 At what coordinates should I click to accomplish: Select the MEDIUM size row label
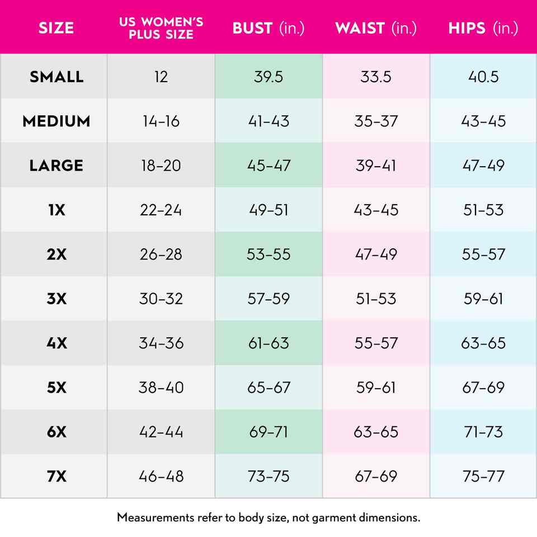[x=56, y=121]
